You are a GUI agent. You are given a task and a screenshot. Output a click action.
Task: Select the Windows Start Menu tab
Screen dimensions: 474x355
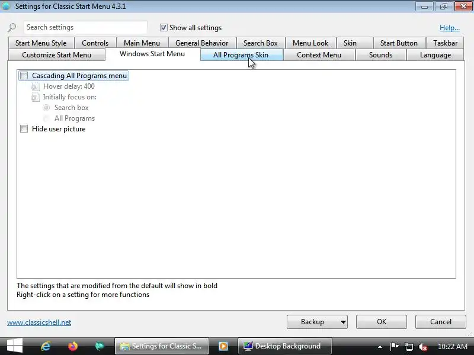[x=152, y=54]
